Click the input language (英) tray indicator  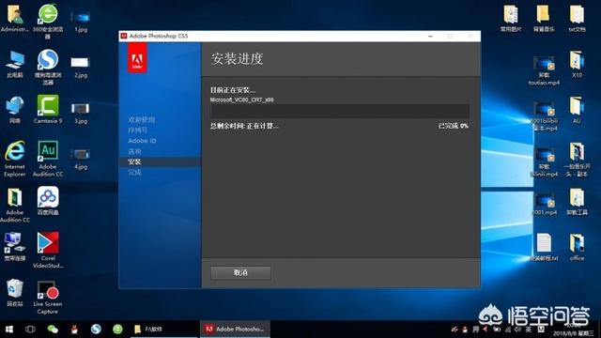[529, 330]
